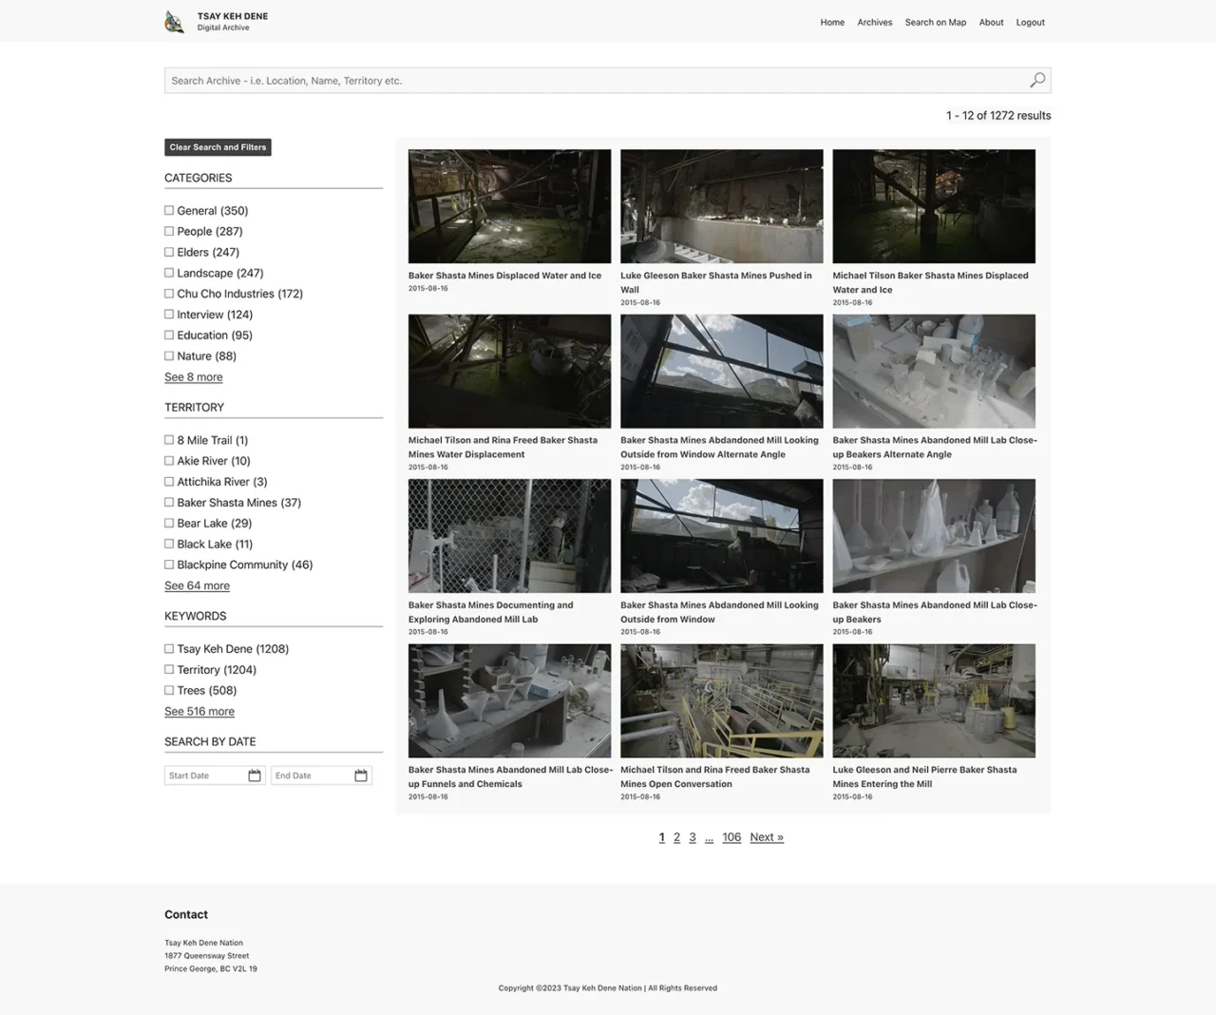Enable the Nature category checkbox
This screenshot has width=1216, height=1015.
coord(169,356)
